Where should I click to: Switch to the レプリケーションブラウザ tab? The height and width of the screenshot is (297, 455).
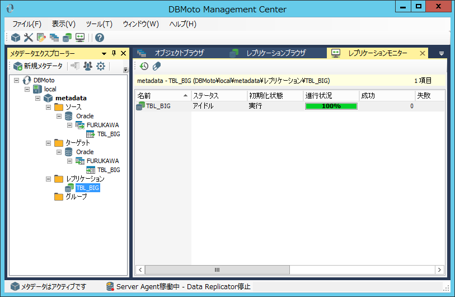tap(276, 53)
